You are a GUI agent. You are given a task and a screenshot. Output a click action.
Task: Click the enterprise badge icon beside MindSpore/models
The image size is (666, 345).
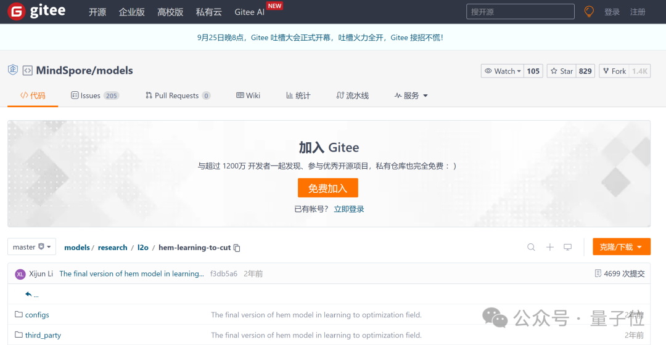click(13, 70)
